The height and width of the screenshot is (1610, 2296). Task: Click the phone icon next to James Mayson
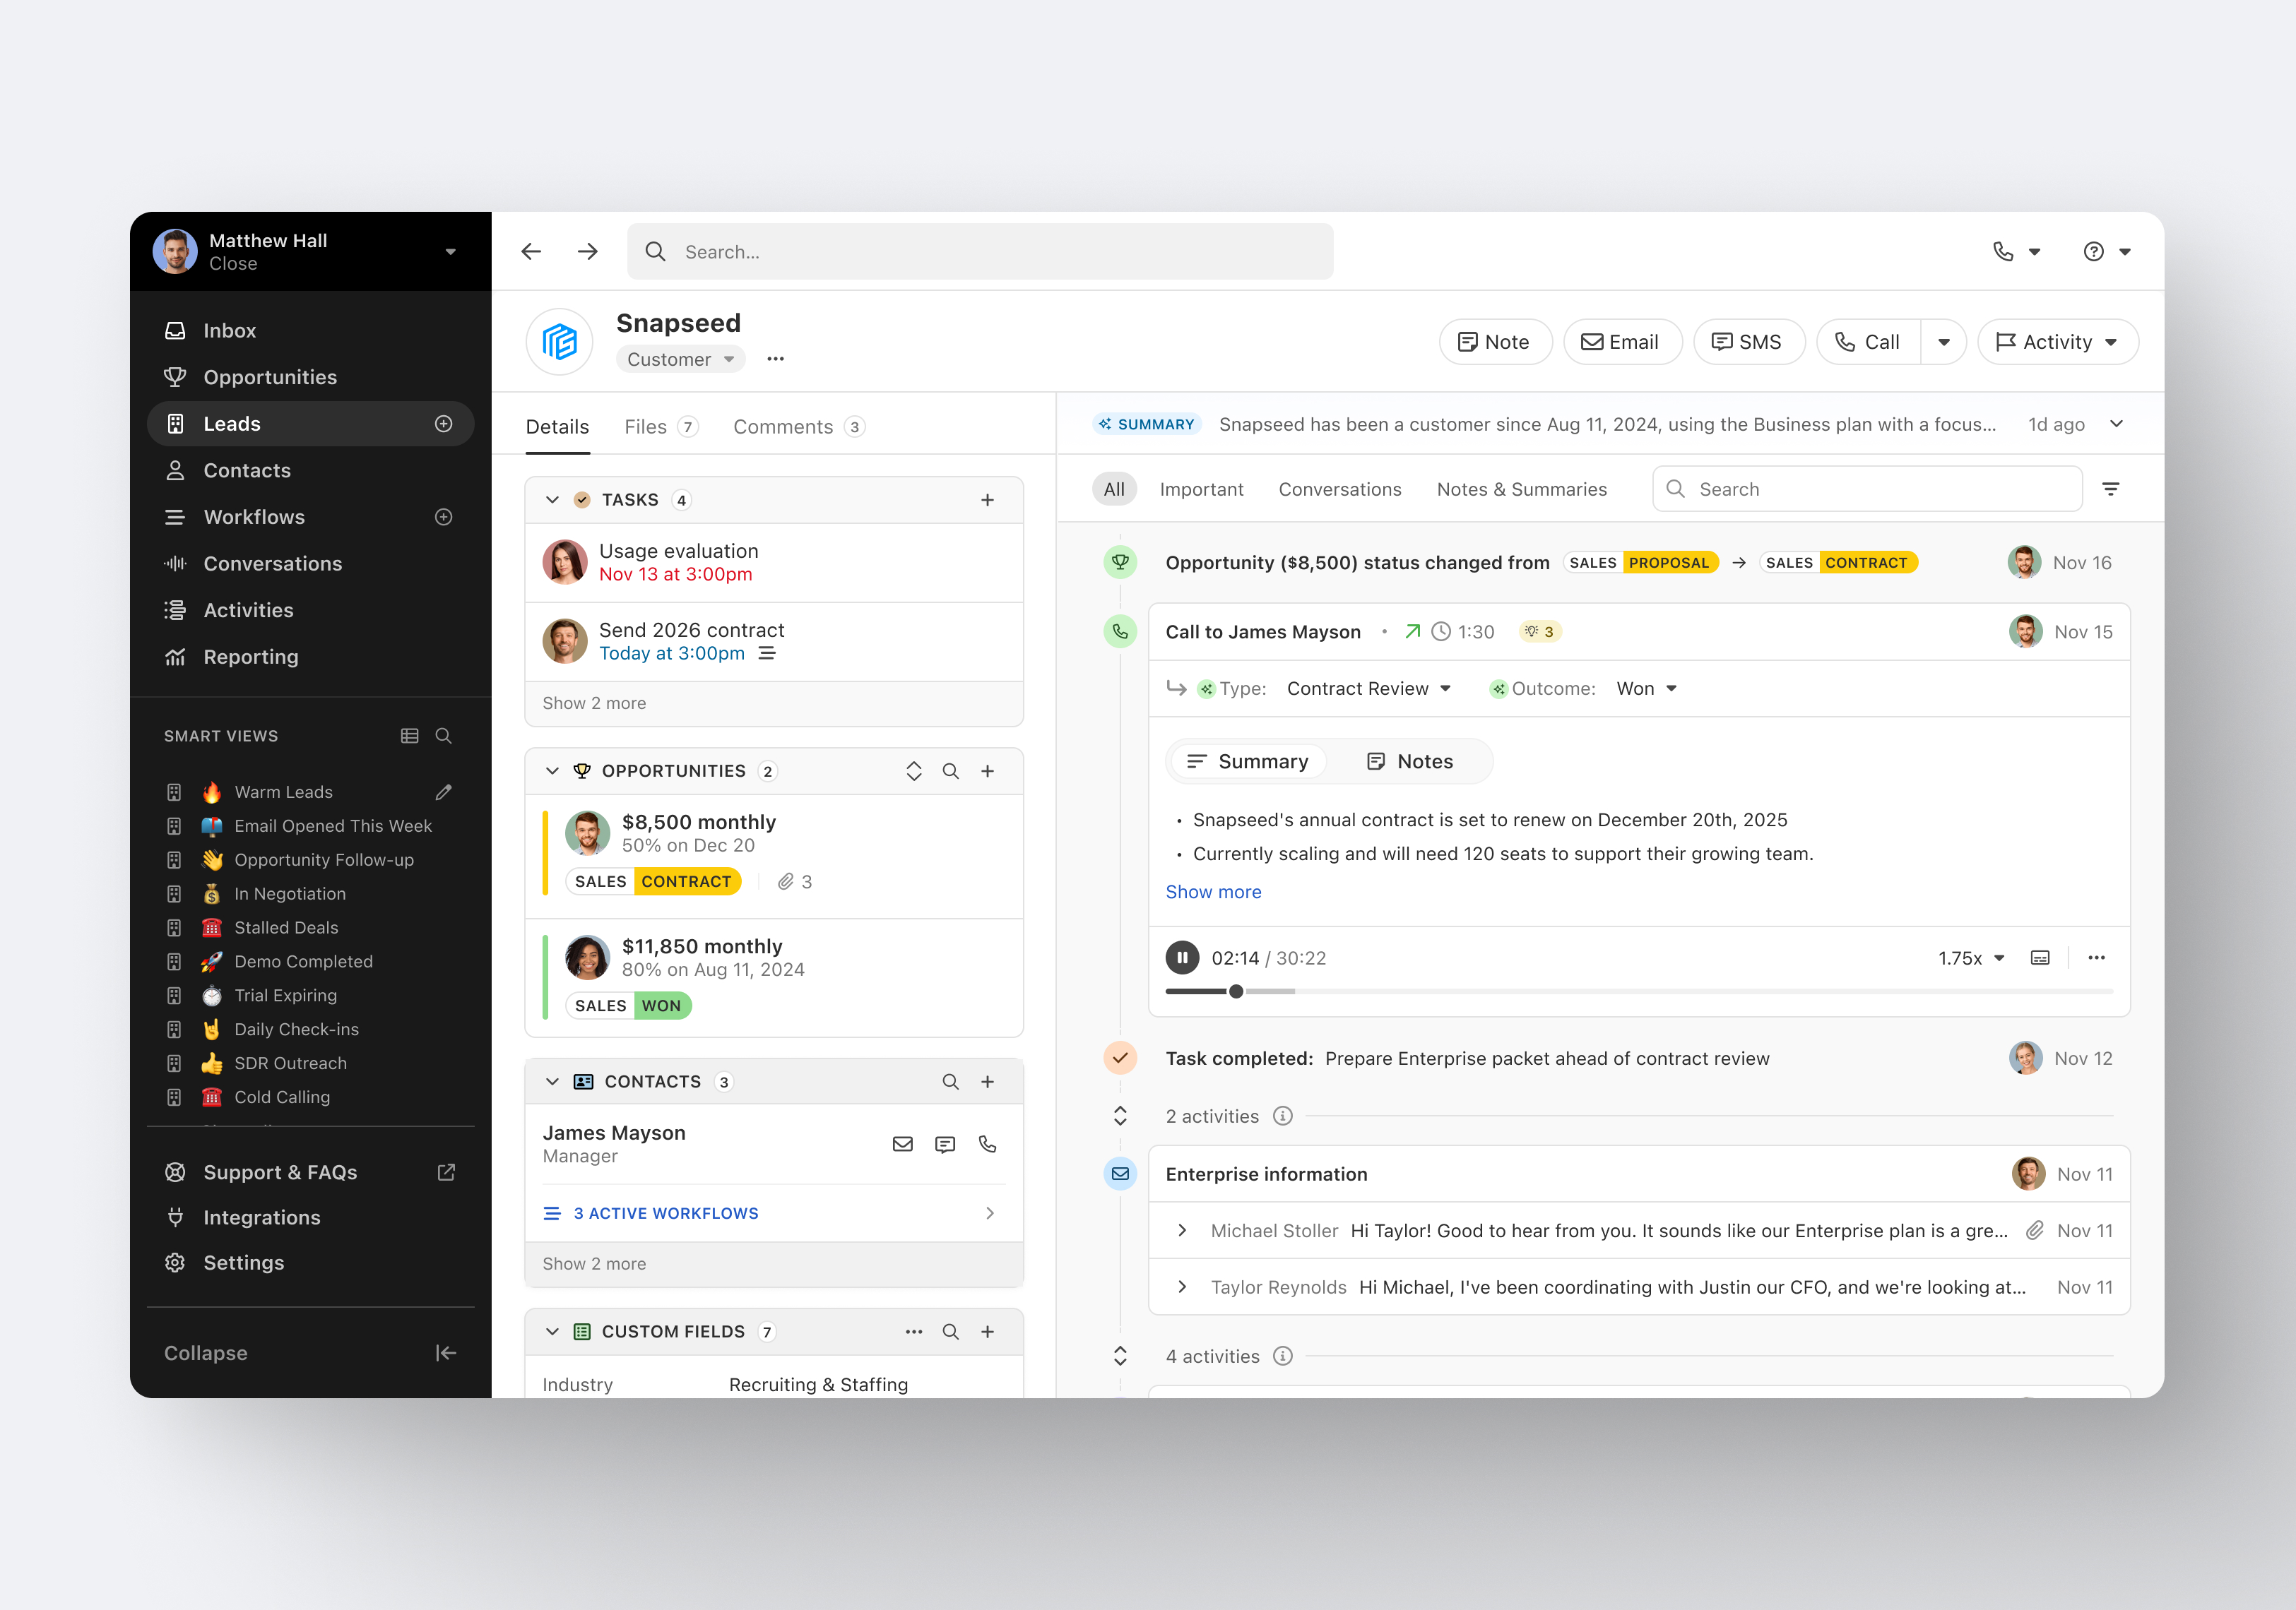[987, 1144]
